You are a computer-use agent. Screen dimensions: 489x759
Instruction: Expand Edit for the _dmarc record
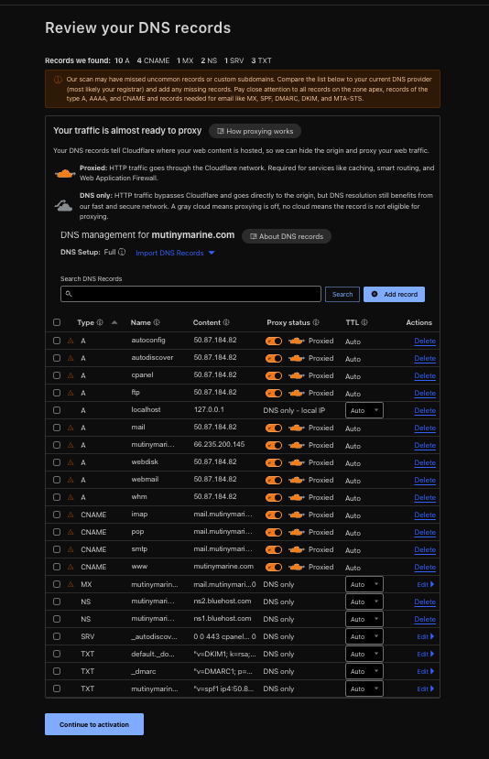click(426, 671)
